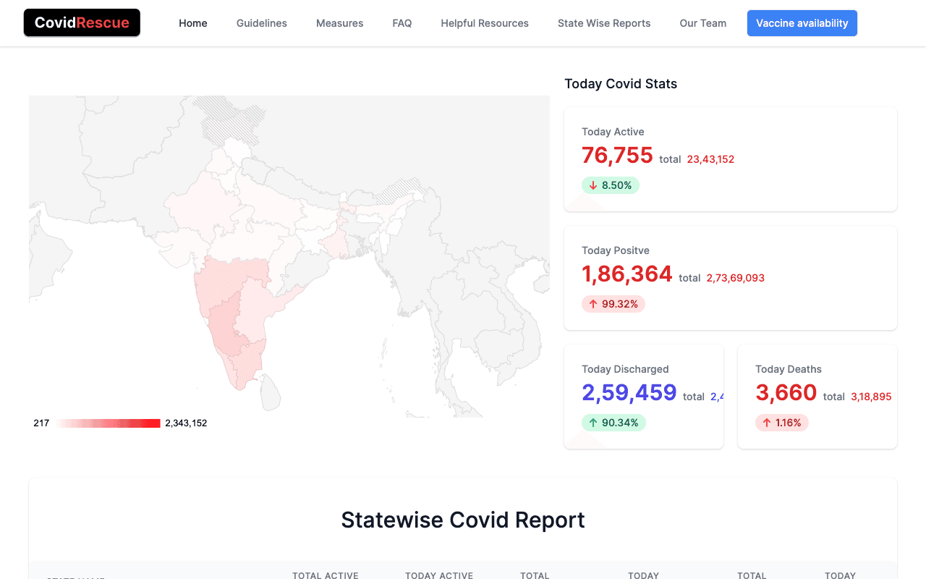Click the dark red southwestern state on map
This screenshot has width=926, height=579.
[x=226, y=326]
